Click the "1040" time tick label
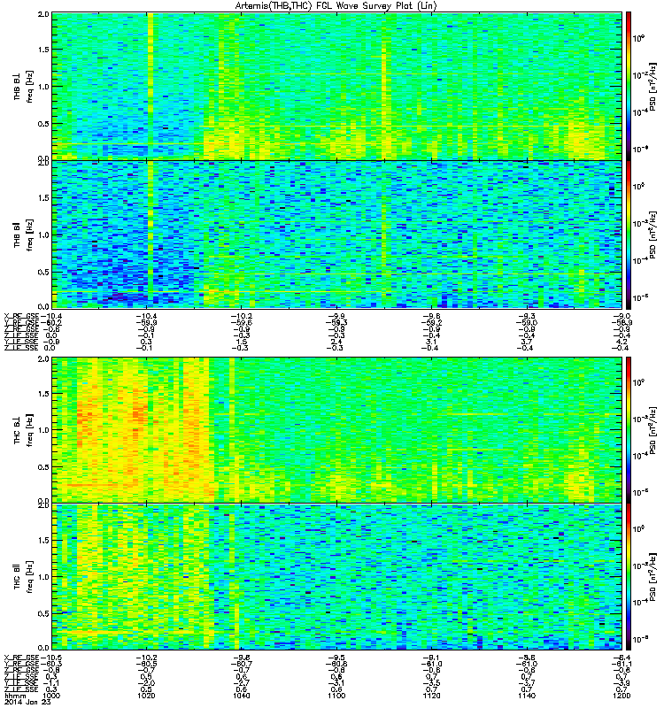 click(x=241, y=696)
